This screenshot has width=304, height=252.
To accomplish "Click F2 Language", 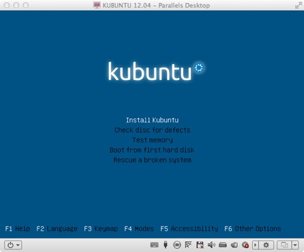I will click(x=57, y=229).
